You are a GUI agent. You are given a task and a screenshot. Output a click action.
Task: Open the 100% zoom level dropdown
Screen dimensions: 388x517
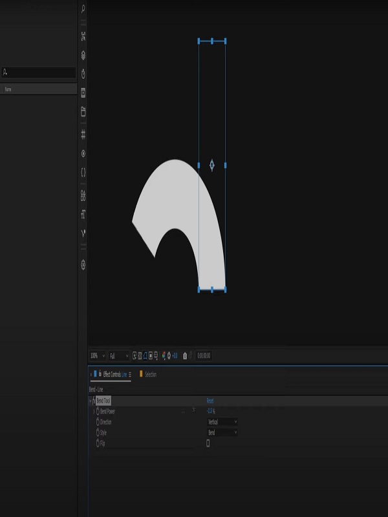coord(98,356)
